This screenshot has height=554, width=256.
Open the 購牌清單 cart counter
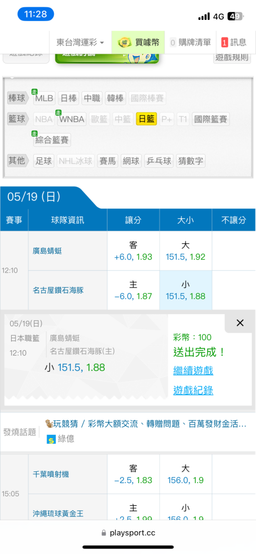click(173, 43)
